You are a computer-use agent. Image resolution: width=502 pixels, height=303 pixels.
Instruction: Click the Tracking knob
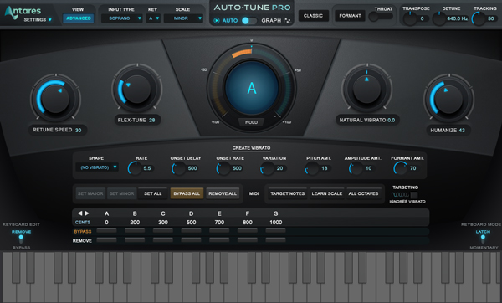[479, 19]
